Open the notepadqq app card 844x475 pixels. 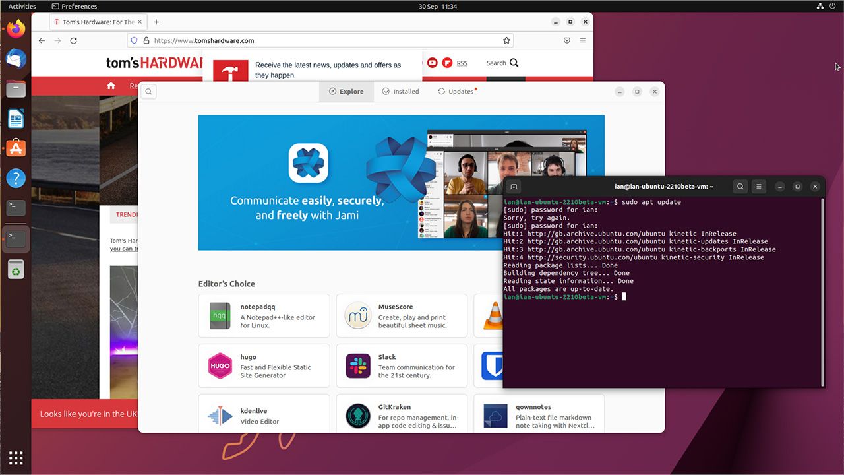click(x=264, y=316)
